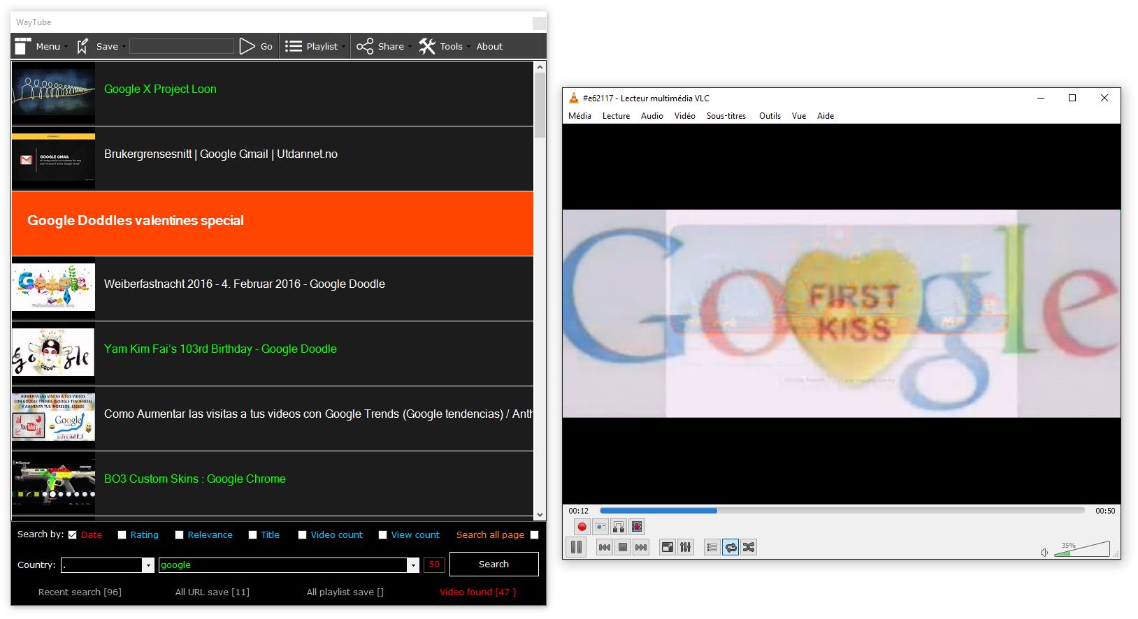Open the Vidéo menu in VLC
The image size is (1138, 619).
tap(685, 116)
